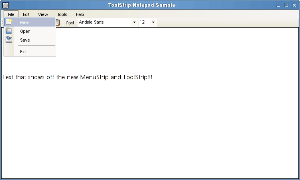This screenshot has width=300, height=180.
Task: Click the Open folder icon in File menu
Action: [x=9, y=31]
